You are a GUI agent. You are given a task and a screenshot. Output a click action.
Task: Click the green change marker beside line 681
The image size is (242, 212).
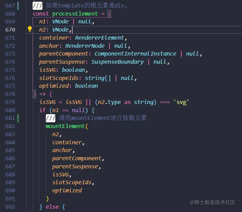click(18, 118)
